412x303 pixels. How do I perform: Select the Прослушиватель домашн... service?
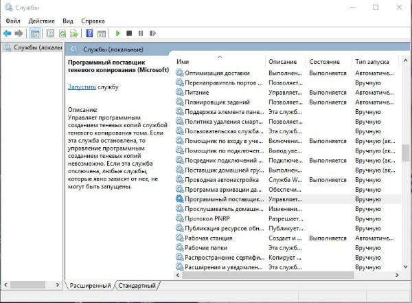[x=288, y=209]
